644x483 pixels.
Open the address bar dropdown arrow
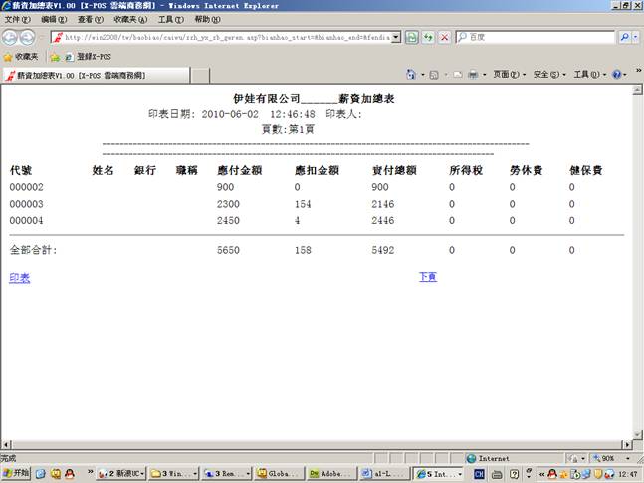[x=396, y=37]
